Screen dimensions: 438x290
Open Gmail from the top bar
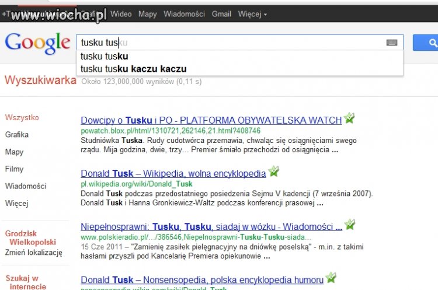point(221,14)
